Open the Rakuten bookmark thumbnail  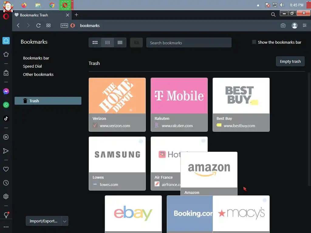click(x=179, y=96)
